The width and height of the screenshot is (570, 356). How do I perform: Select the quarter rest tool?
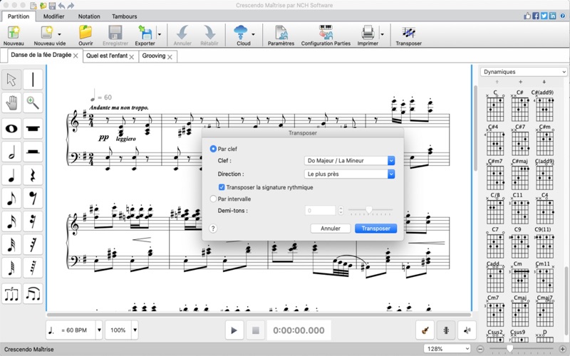33,175
